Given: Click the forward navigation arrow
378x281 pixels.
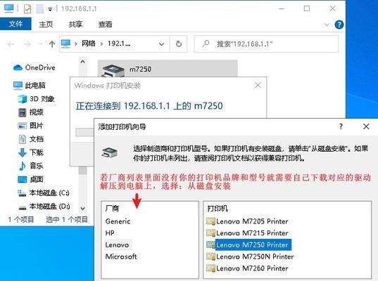Looking at the screenshot, I should pos(27,44).
